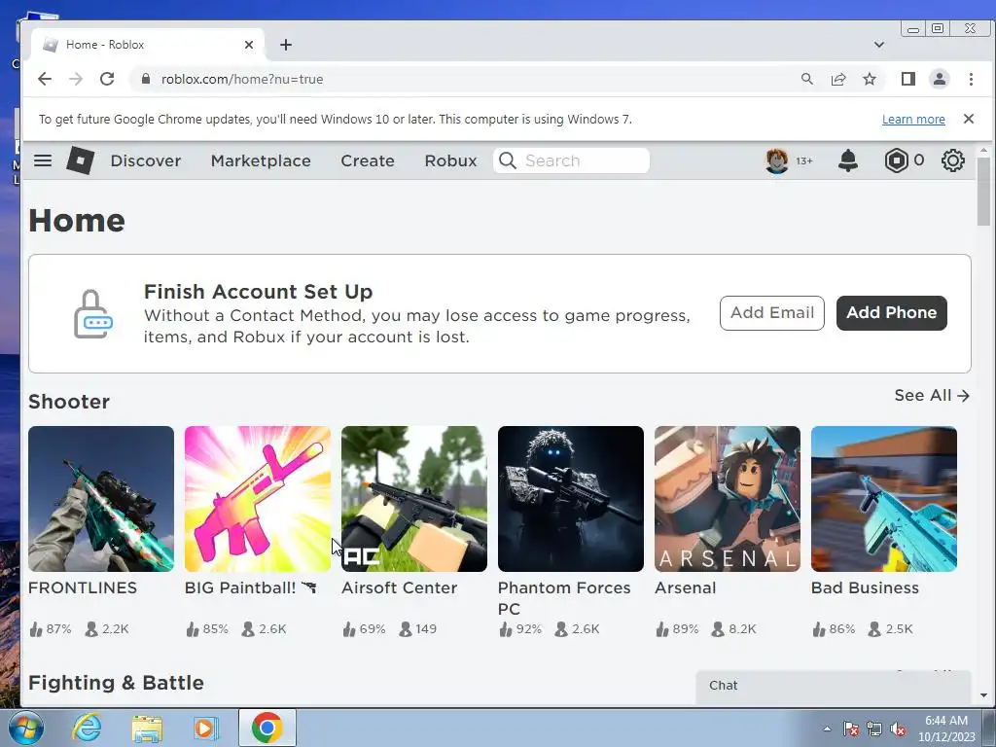This screenshot has height=747, width=996.
Task: Open the Robux balance icon
Action: (x=896, y=160)
